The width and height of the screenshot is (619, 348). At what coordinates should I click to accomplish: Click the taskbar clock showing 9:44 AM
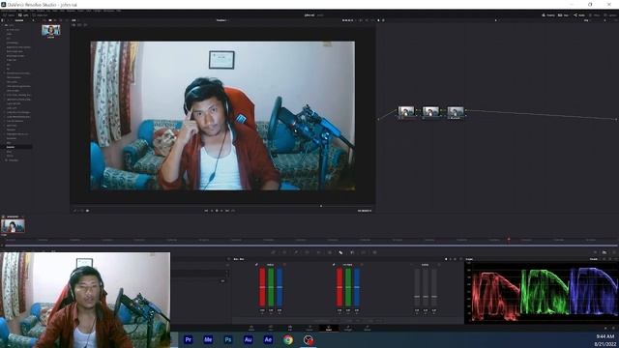click(x=604, y=336)
